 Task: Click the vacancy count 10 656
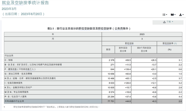(111, 74)
